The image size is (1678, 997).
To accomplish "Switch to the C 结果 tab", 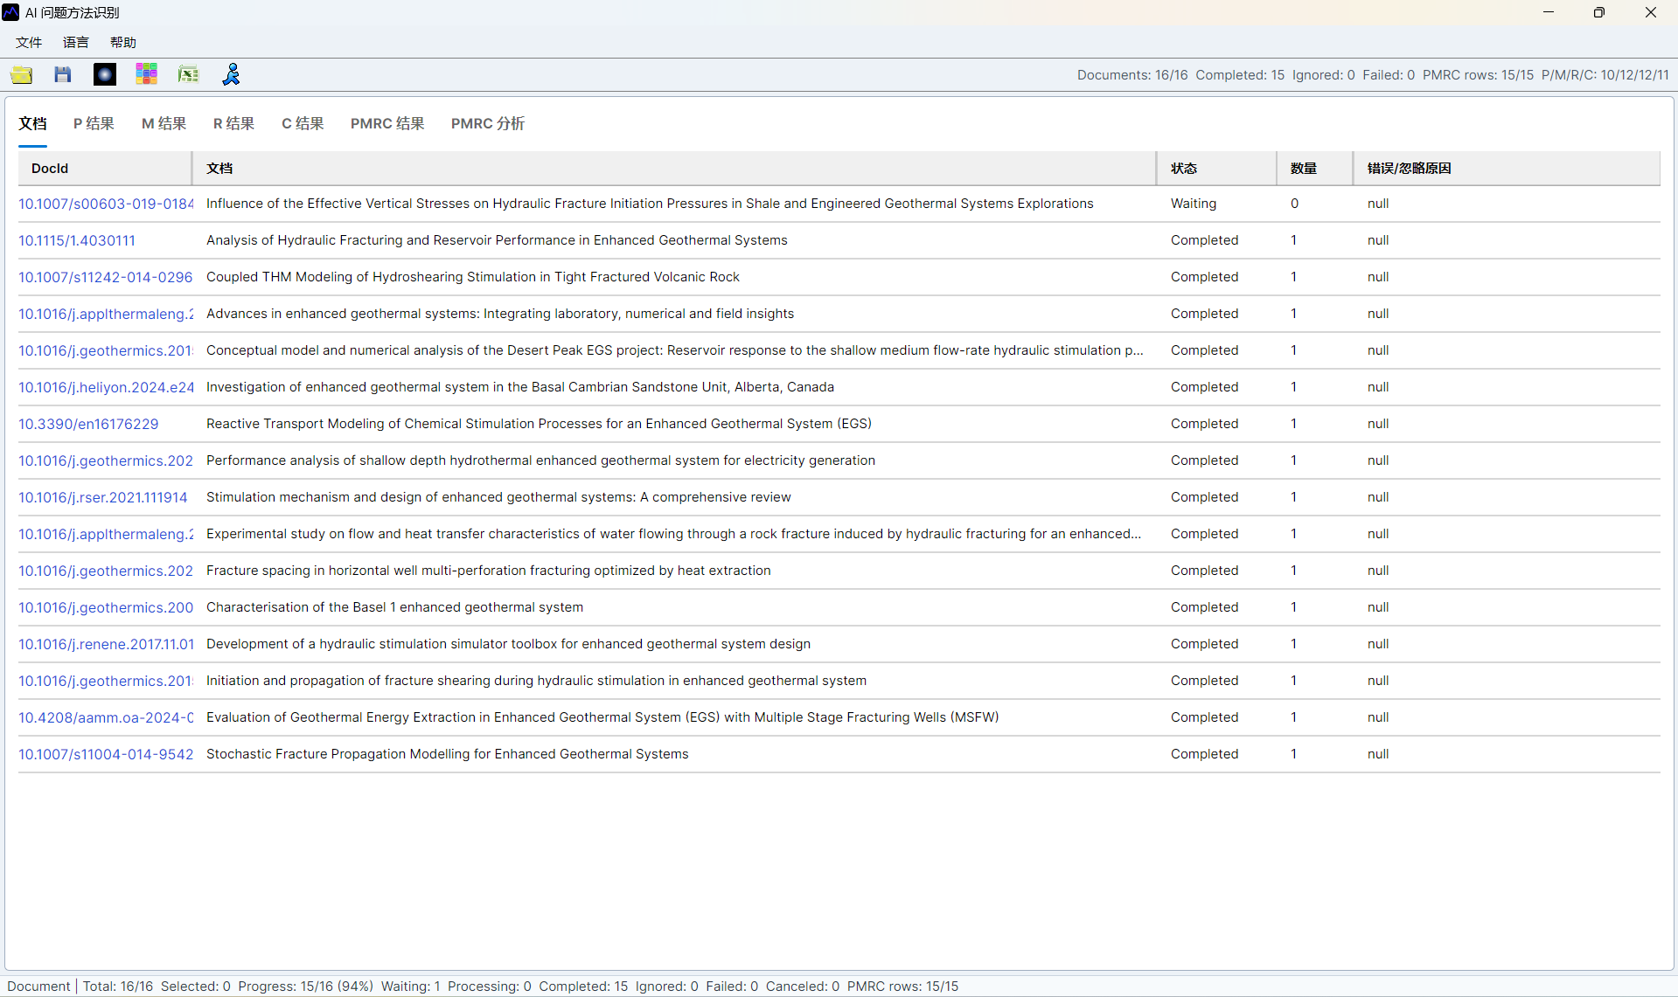I will (303, 123).
